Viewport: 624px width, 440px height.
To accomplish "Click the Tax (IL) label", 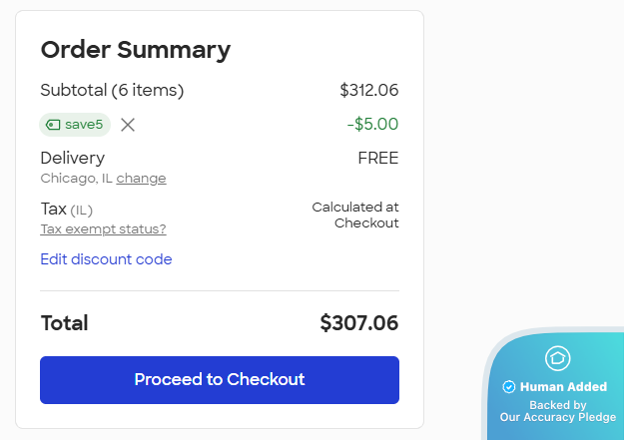I will coord(66,209).
